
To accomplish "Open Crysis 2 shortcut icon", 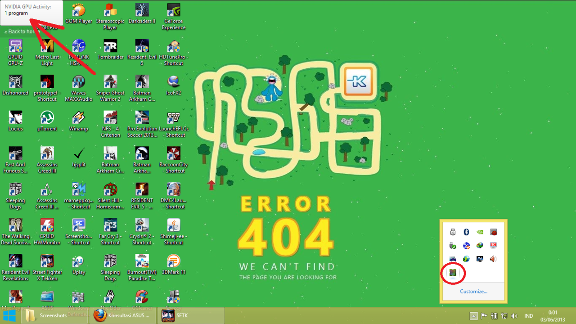I will click(142, 231).
